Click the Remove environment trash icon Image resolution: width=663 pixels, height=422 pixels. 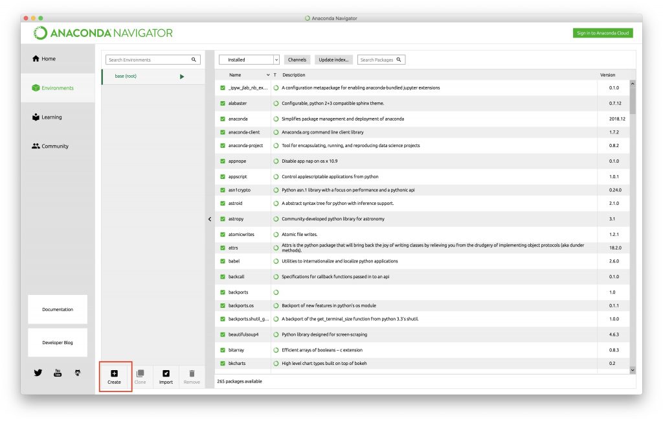[192, 373]
